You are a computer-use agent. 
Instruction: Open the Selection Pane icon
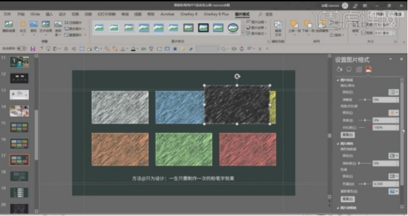pos(322,24)
